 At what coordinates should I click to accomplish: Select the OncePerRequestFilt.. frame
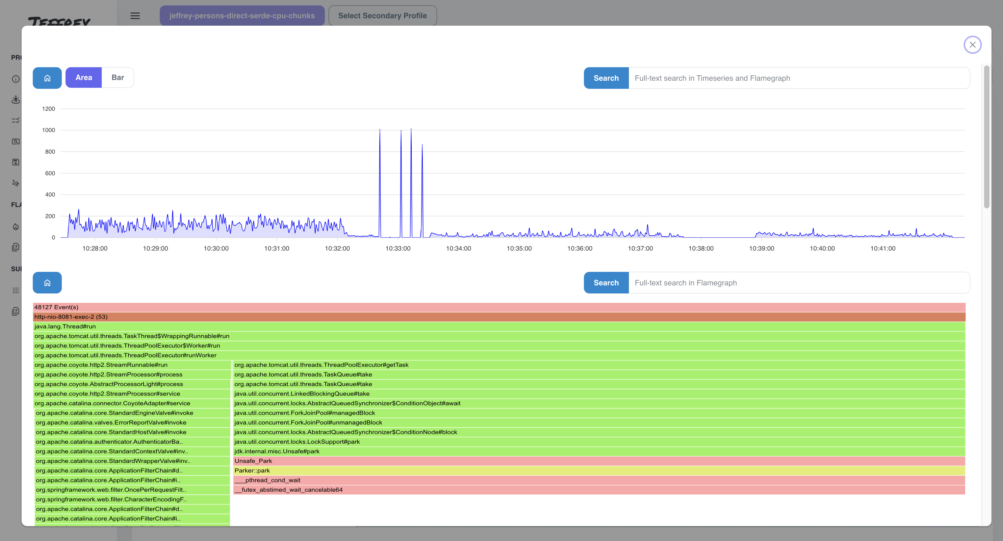tap(132, 490)
